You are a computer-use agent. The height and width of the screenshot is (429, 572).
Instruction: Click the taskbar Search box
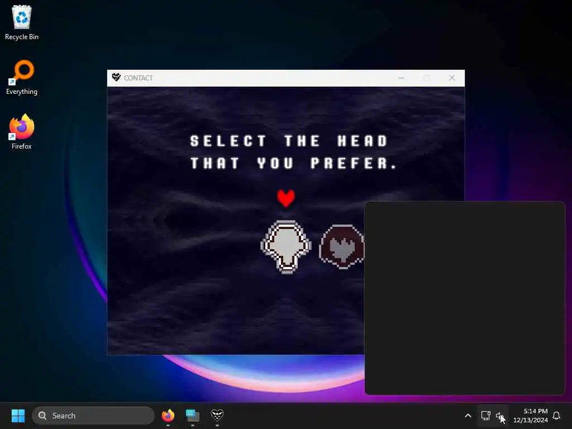click(93, 416)
